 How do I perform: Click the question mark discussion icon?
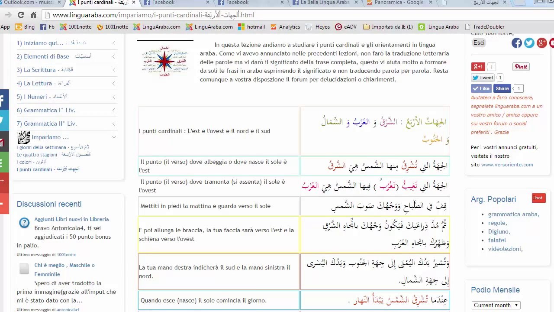24,223
